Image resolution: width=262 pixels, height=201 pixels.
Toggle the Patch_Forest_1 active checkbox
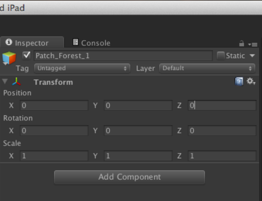26,55
